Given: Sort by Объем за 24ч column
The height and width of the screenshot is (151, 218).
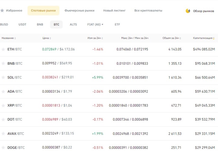Looking at the screenshot, I should (x=172, y=38).
